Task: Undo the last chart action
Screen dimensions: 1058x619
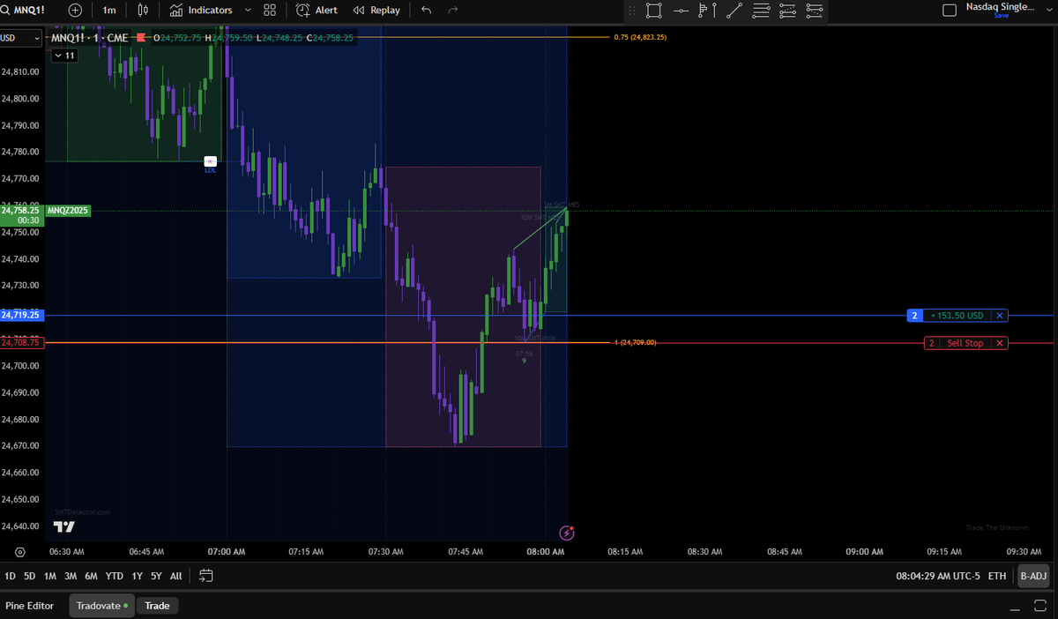Action: click(x=427, y=10)
